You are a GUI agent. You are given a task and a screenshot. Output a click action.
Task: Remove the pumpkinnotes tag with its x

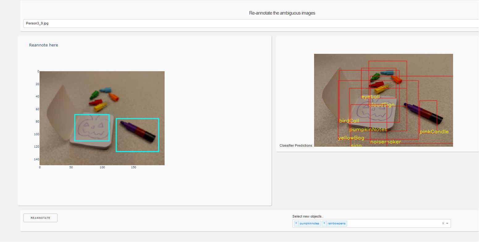296,223
